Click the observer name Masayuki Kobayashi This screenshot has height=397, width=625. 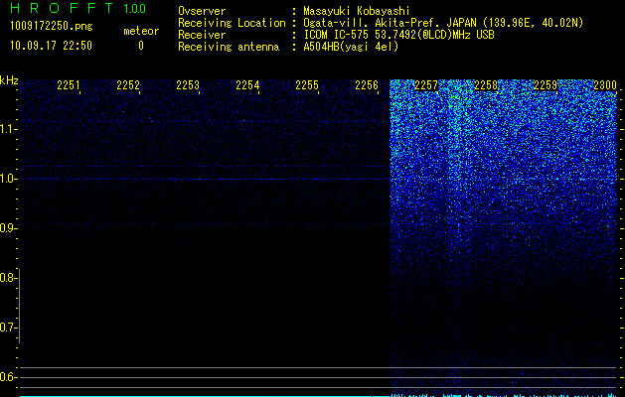point(357,11)
